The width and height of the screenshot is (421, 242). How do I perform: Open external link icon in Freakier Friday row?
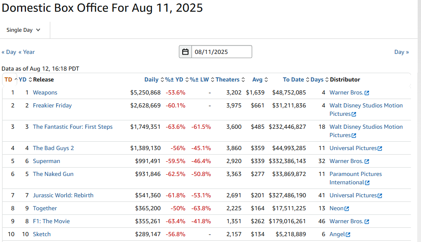[x=354, y=114]
